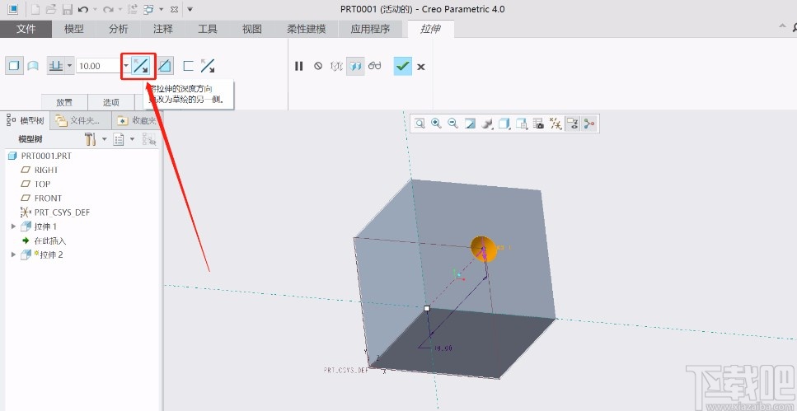Click the refit view icon

click(420, 124)
